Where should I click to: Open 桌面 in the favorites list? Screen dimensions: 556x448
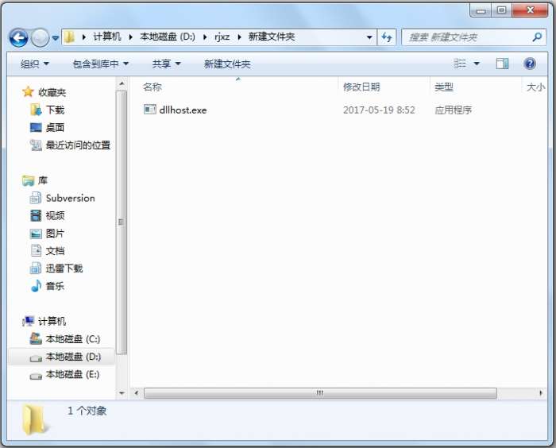click(55, 127)
